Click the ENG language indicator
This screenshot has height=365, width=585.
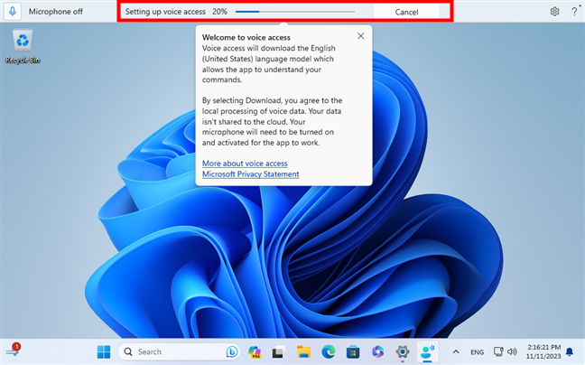[x=478, y=352]
